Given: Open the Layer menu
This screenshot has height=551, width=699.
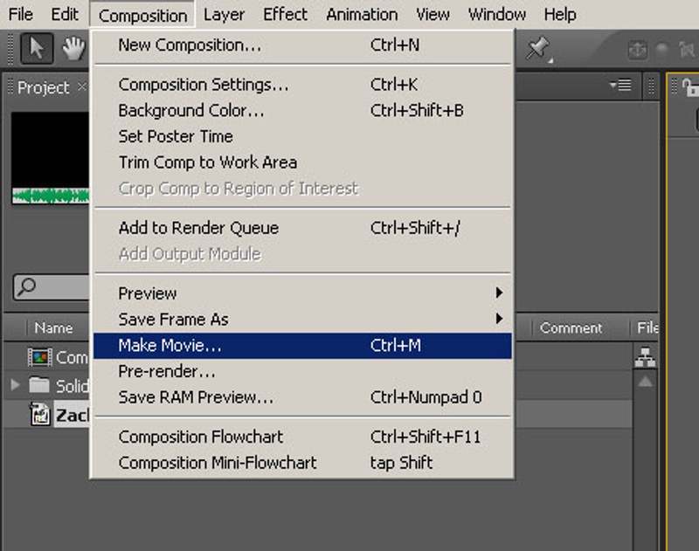Looking at the screenshot, I should tap(225, 14).
